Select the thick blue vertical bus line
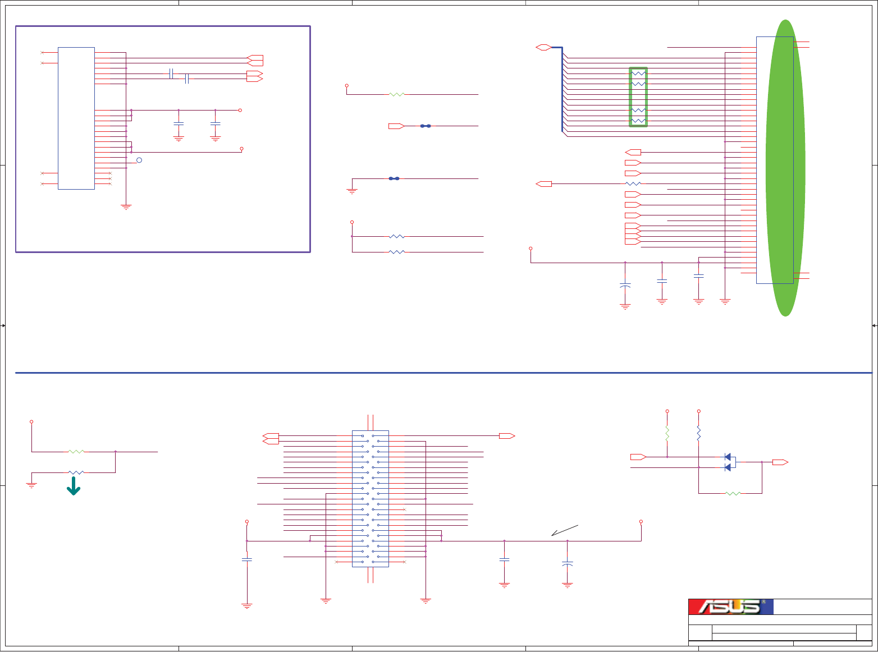Image resolution: width=878 pixels, height=652 pixels. [x=562, y=90]
